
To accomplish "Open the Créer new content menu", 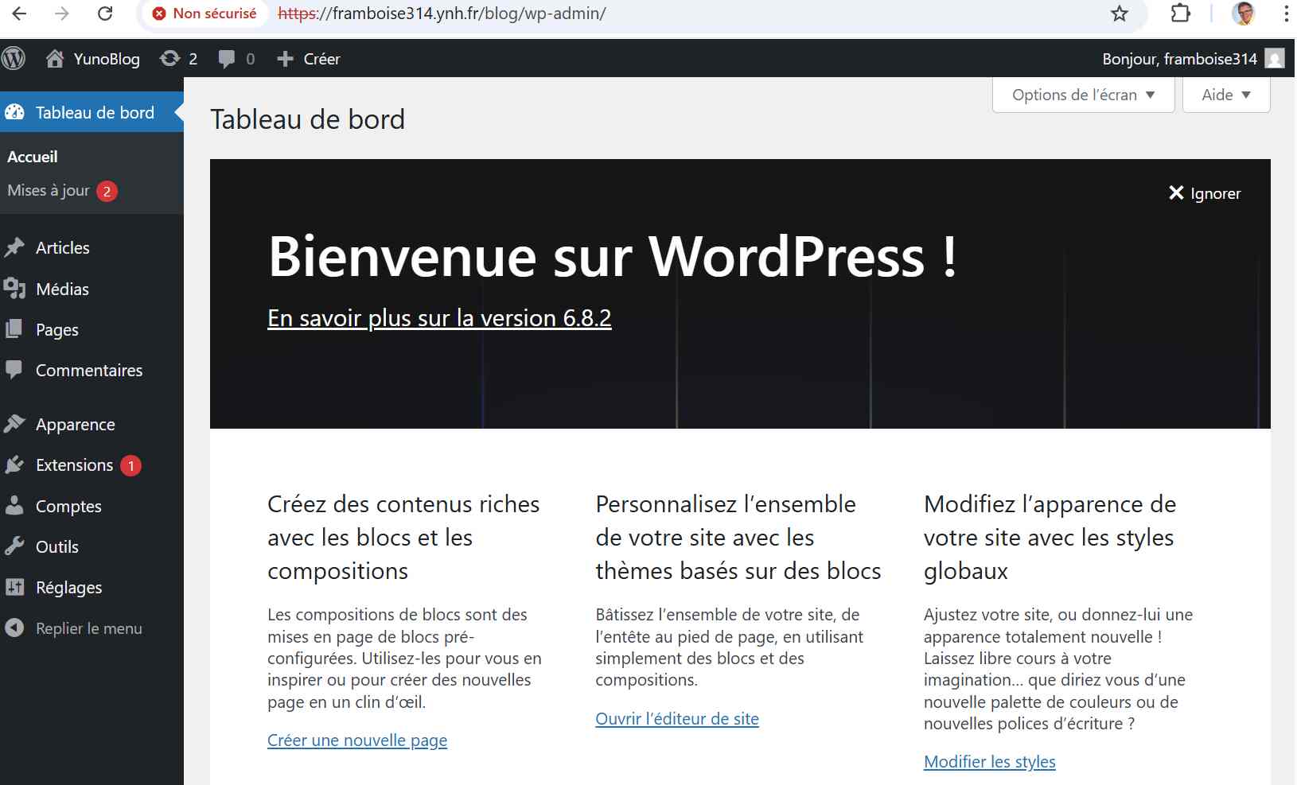I will coord(309,59).
